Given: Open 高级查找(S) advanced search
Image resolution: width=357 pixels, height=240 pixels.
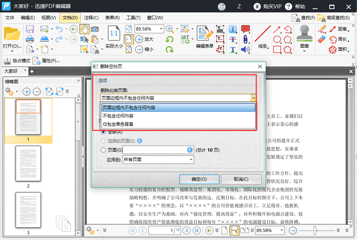Looking at the screenshot, I should pos(334,18).
